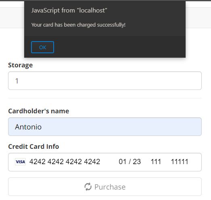
Task: Click the card charged successfully message text
Action: pos(78,25)
